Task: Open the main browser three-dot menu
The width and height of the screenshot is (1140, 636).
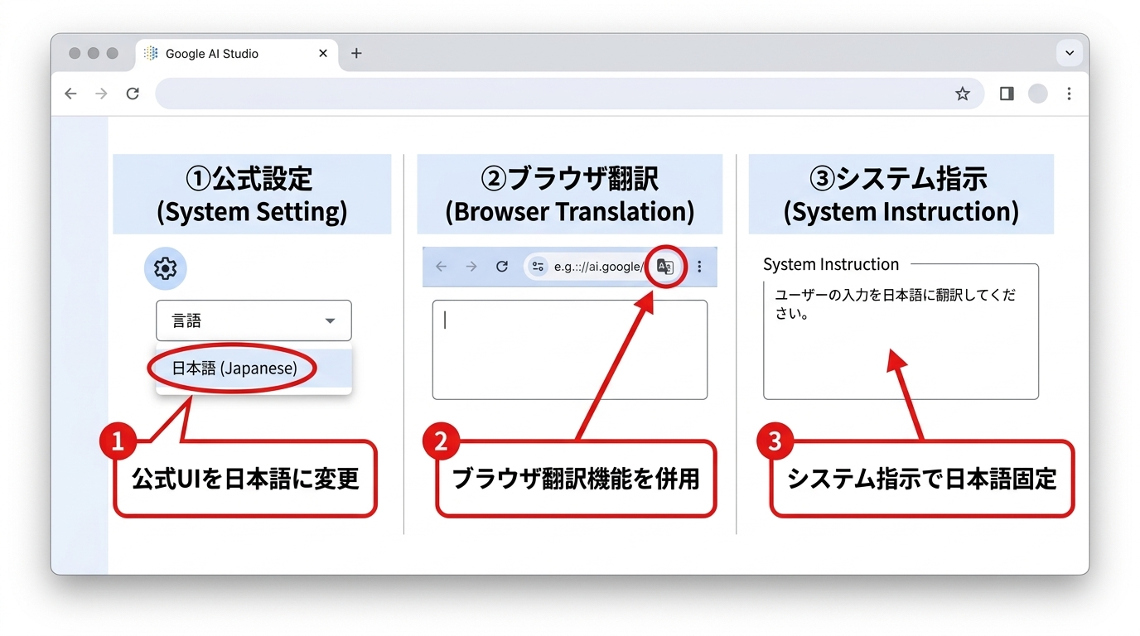Action: 1070,94
